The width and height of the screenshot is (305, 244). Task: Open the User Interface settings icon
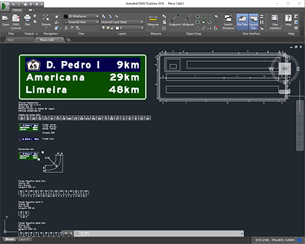[x=274, y=18]
